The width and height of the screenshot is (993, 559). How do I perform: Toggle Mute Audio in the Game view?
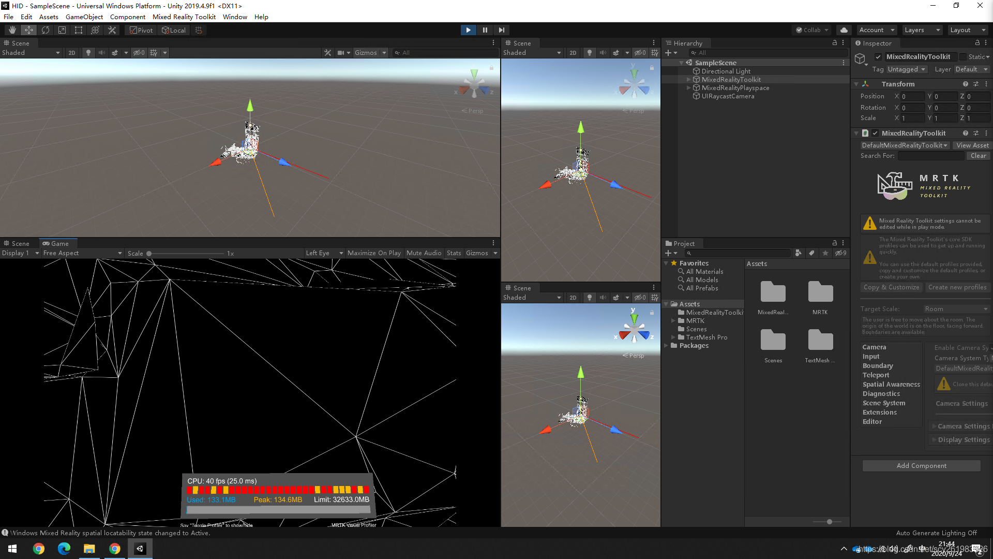coord(424,253)
